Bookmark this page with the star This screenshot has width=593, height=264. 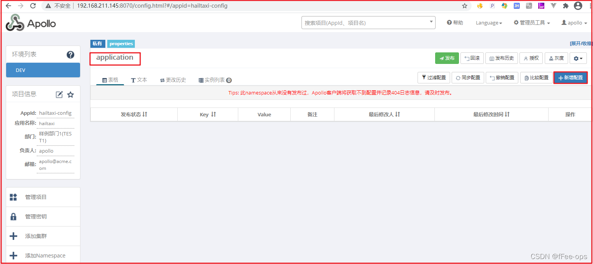coord(465,6)
